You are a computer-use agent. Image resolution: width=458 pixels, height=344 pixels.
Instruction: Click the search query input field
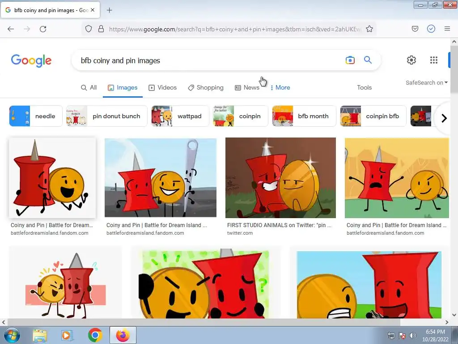pos(210,60)
